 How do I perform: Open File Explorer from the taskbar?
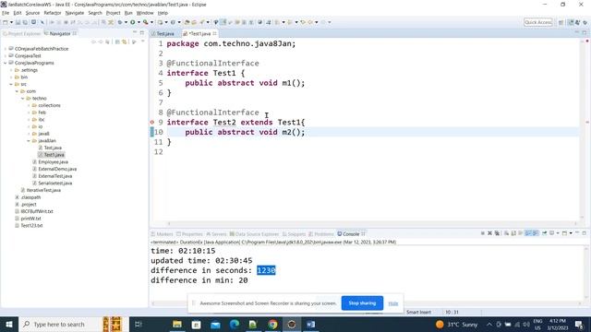pyautogui.click(x=177, y=324)
